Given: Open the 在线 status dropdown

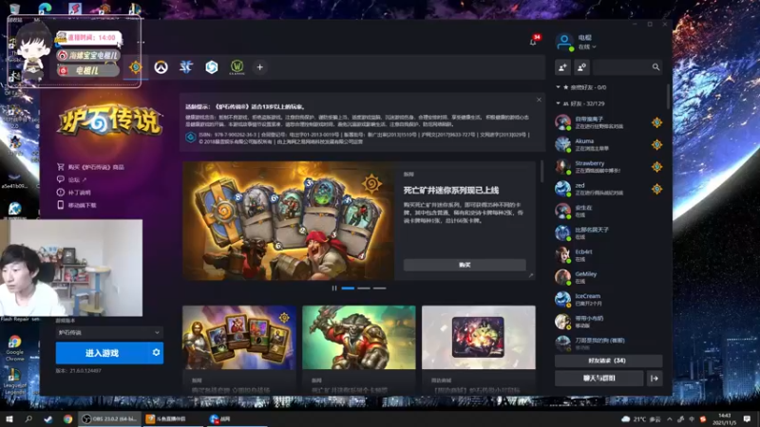Looking at the screenshot, I should [587, 46].
